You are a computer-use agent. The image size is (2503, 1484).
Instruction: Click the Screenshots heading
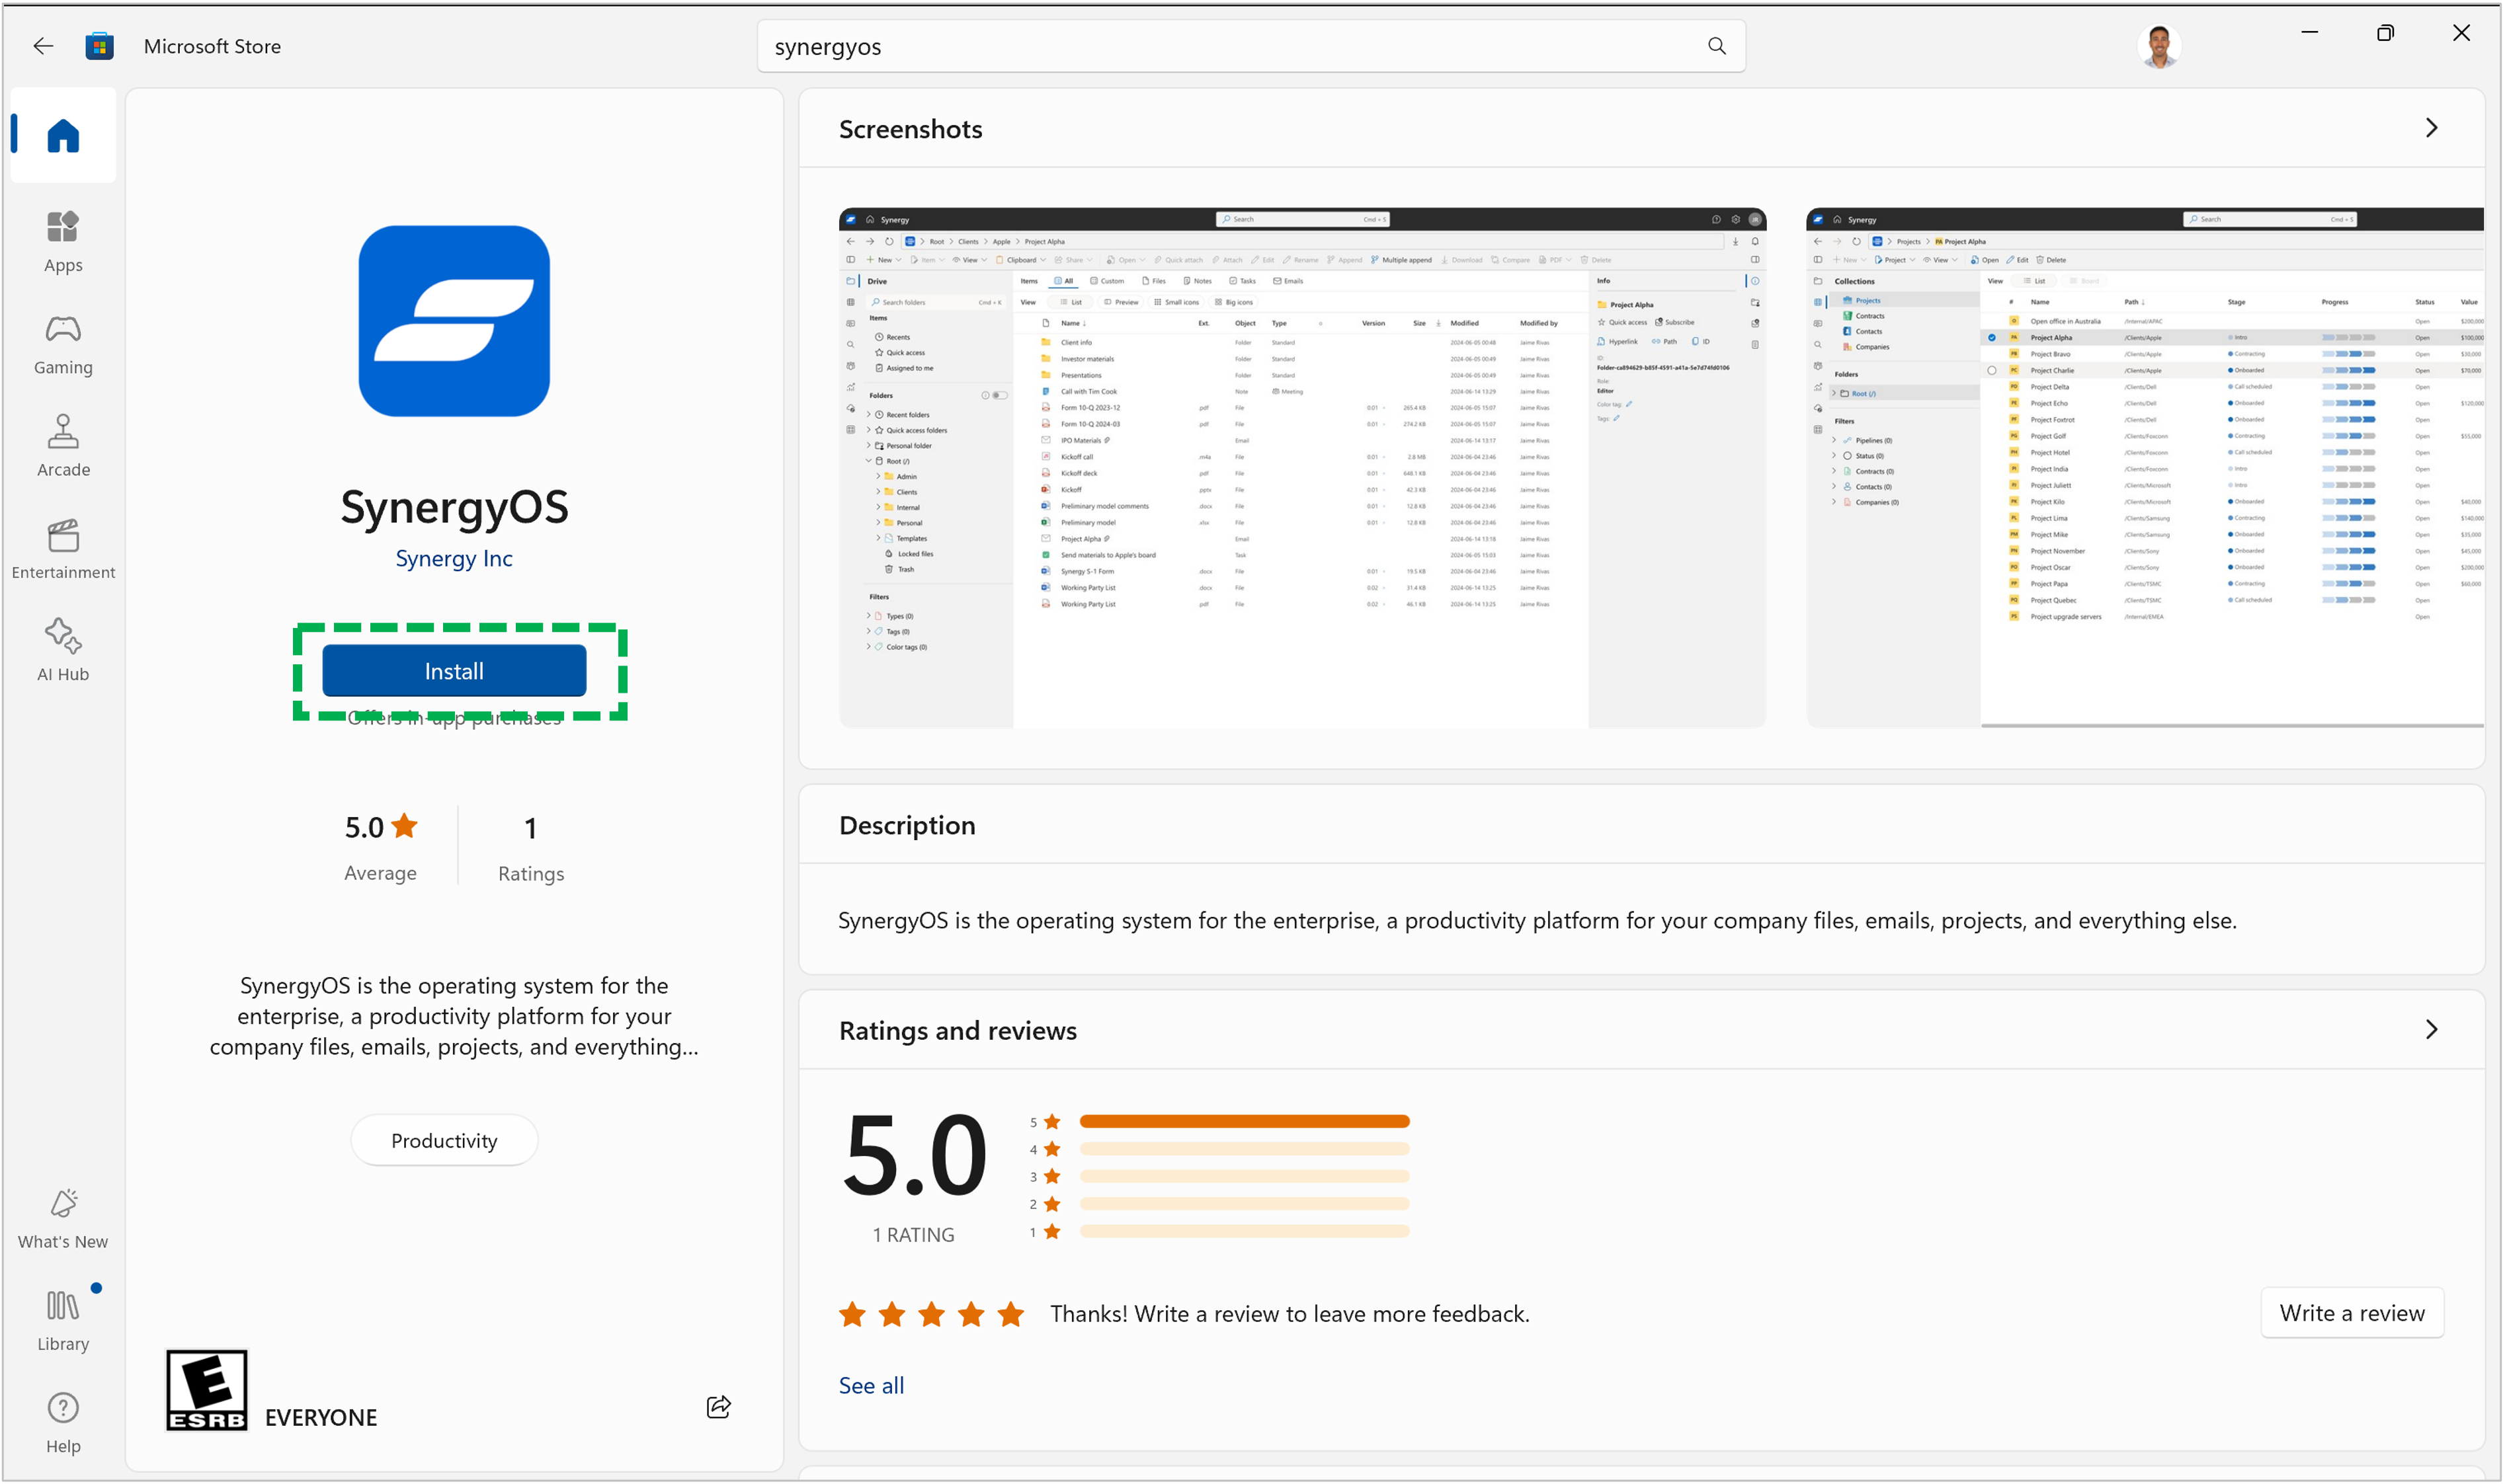[x=911, y=128]
